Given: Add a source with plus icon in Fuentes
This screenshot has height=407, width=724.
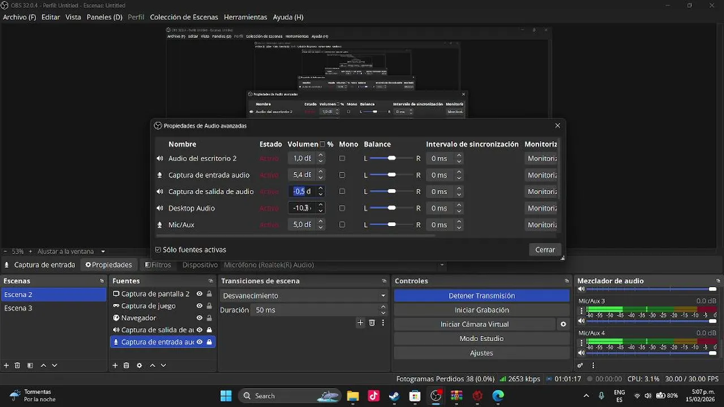Looking at the screenshot, I should tap(115, 366).
